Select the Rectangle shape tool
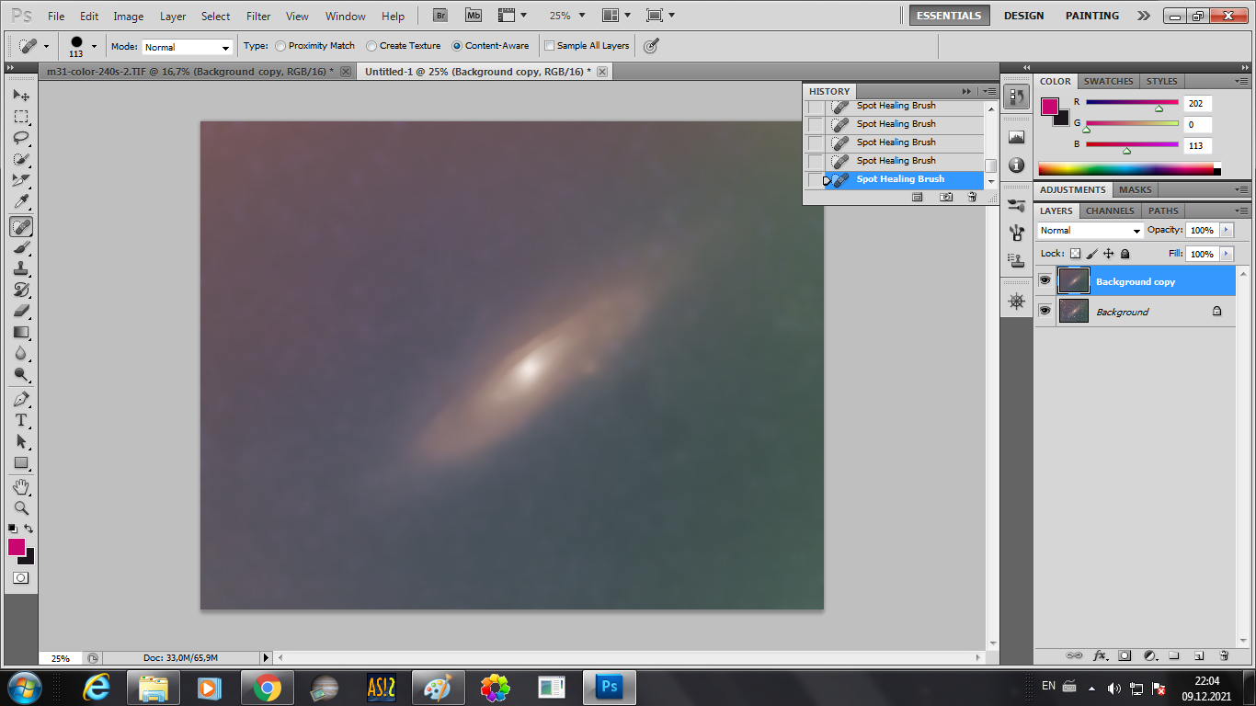 [x=21, y=463]
